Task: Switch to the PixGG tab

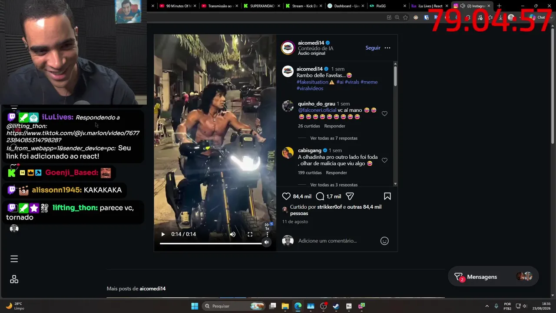Action: point(387,6)
